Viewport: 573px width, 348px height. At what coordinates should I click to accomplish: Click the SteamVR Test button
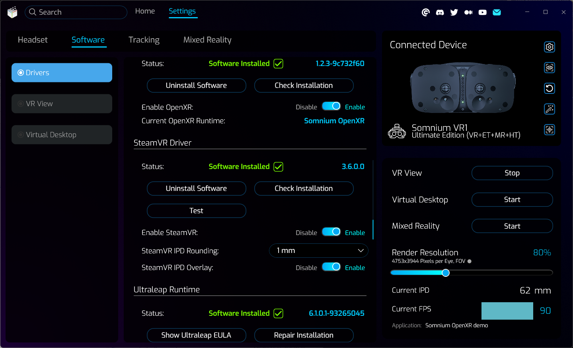pyautogui.click(x=196, y=211)
